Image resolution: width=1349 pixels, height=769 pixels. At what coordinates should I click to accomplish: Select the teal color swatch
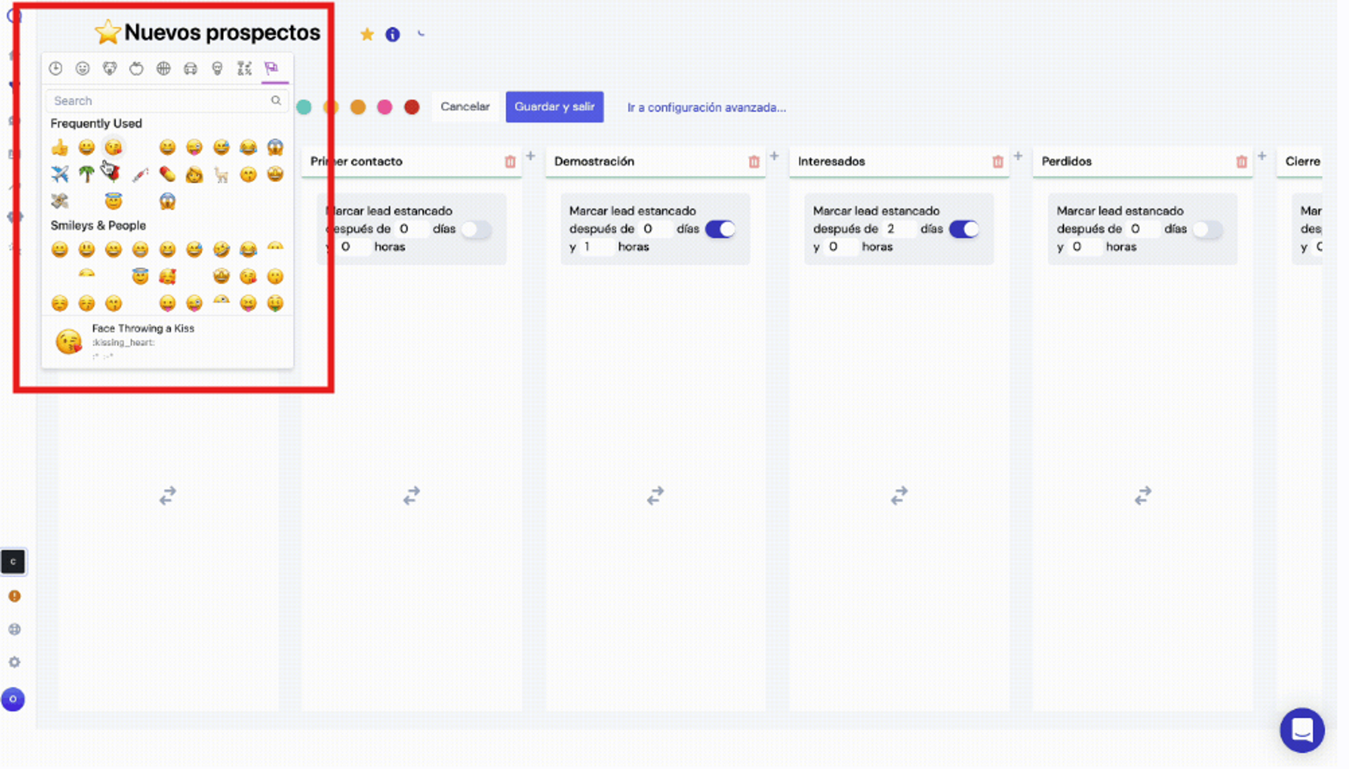tap(304, 107)
